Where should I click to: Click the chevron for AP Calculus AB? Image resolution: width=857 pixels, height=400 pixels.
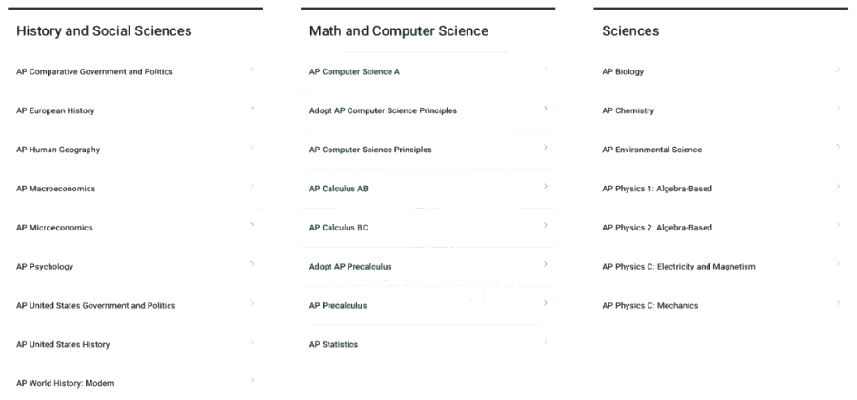[545, 187]
